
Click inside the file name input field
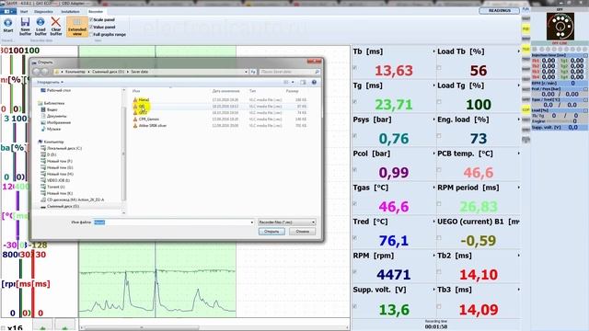click(174, 223)
